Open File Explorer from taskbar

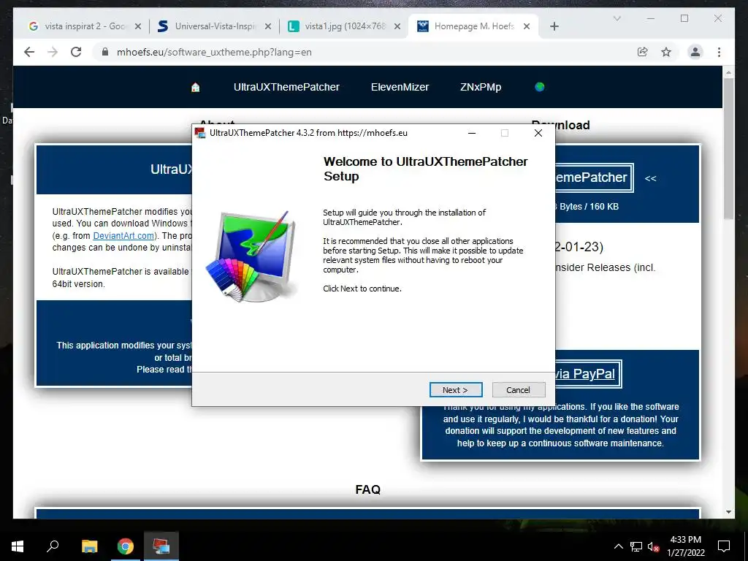89,546
